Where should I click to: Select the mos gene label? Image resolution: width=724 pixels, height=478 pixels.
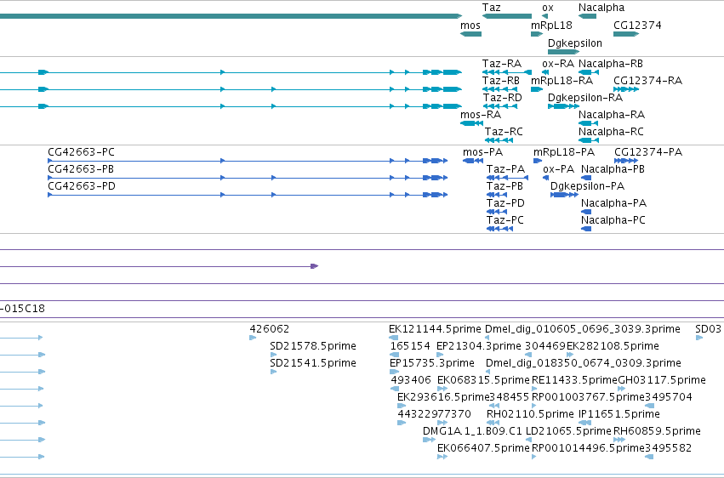click(470, 26)
